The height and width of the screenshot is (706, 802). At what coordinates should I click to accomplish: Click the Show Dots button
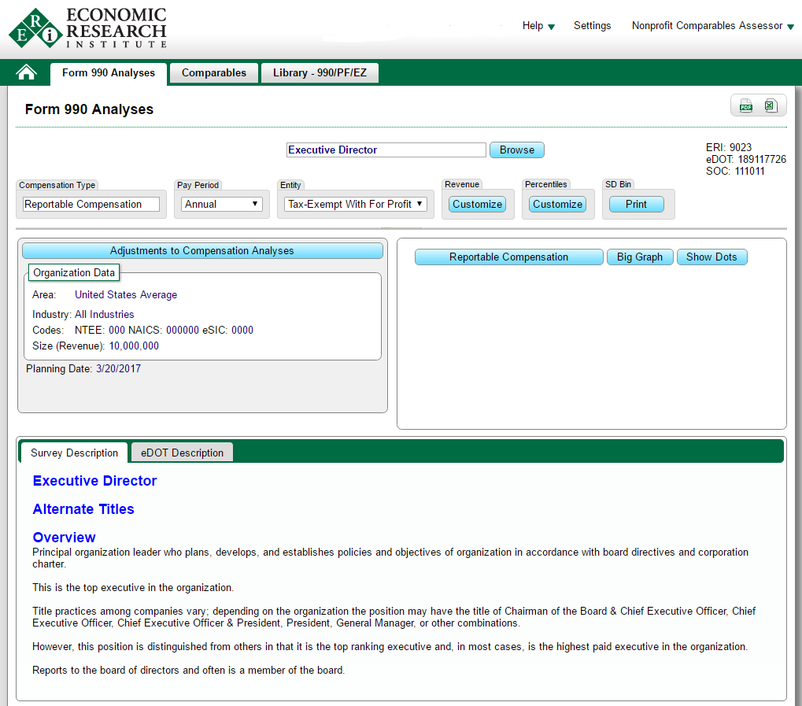click(711, 257)
